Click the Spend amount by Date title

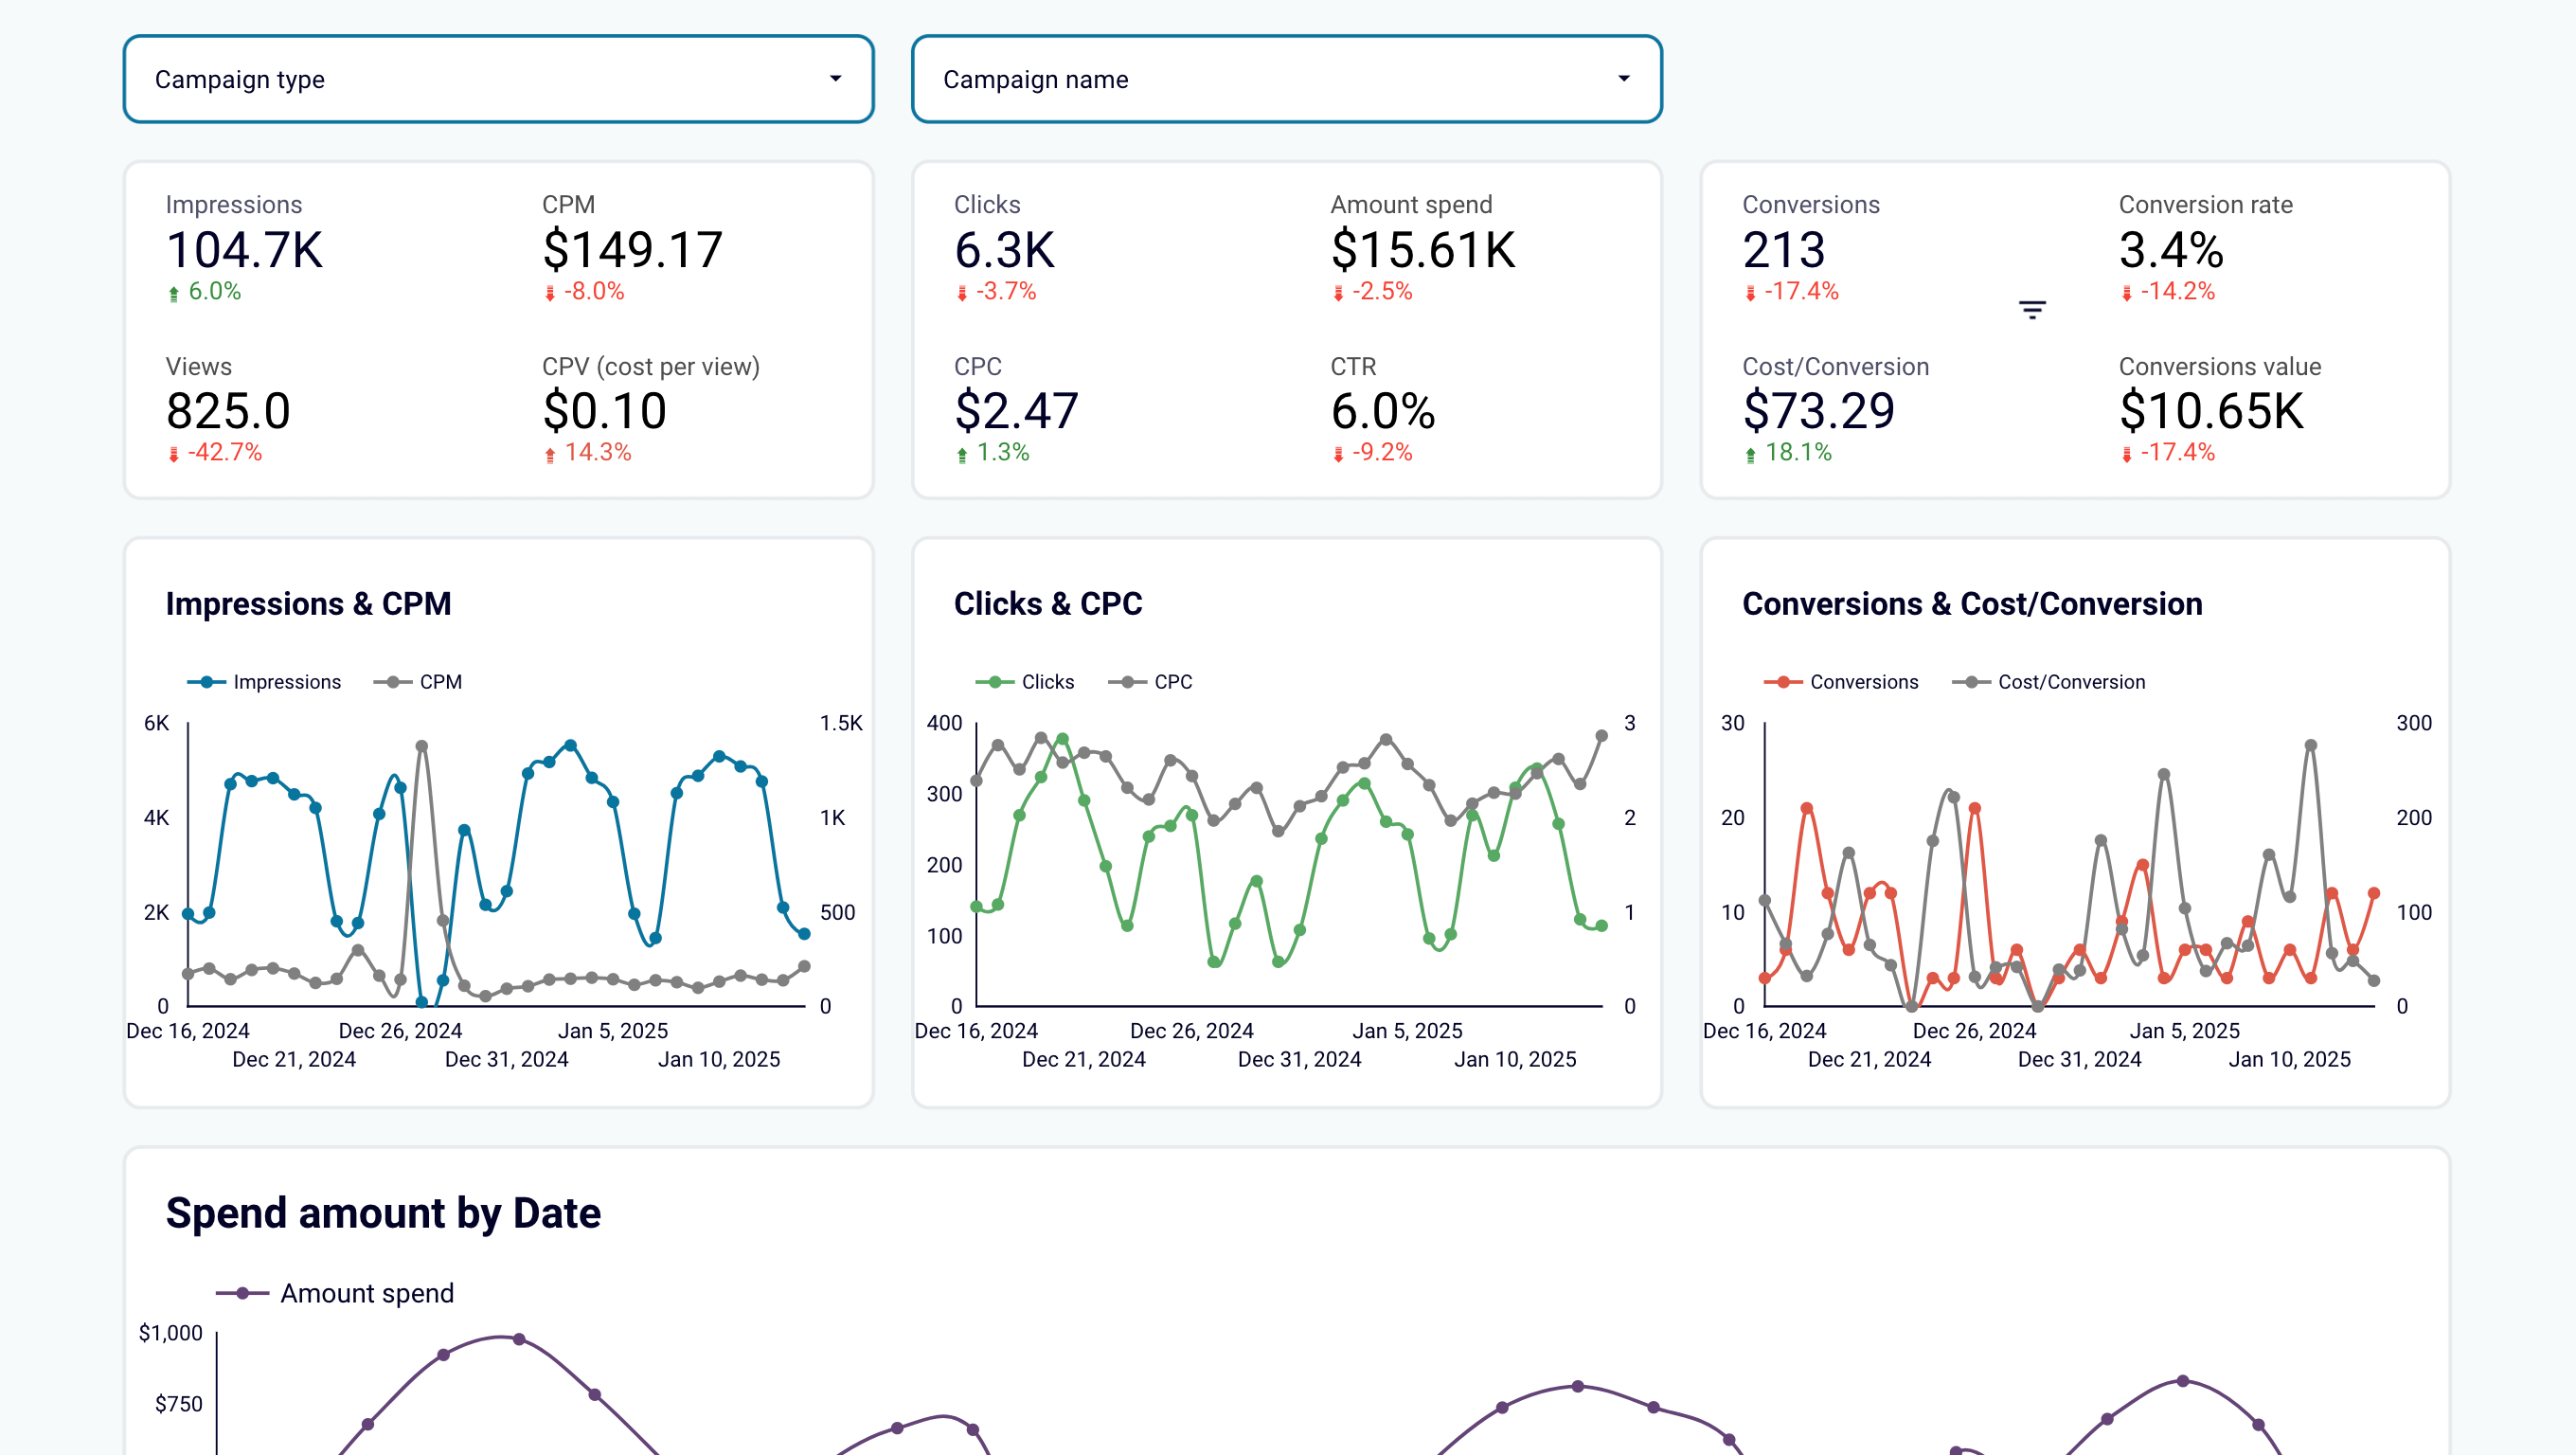coord(383,1213)
